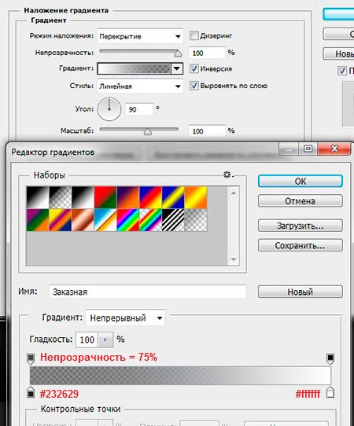Select the #232629 color stop
Image resolution: width=354 pixels, height=426 pixels.
coord(31,392)
